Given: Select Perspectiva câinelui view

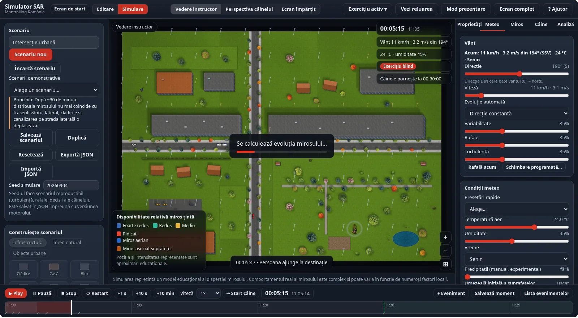Looking at the screenshot, I should click(249, 9).
